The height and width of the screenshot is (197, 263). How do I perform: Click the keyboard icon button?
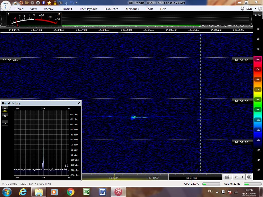click(227, 177)
